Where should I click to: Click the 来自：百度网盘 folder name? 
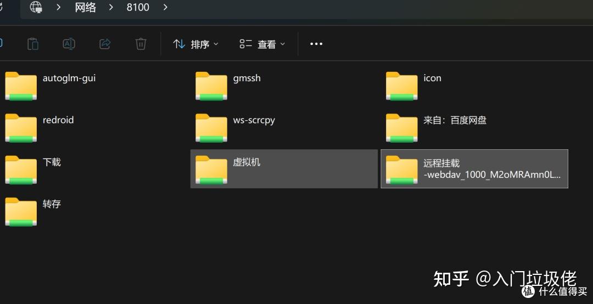tap(455, 120)
